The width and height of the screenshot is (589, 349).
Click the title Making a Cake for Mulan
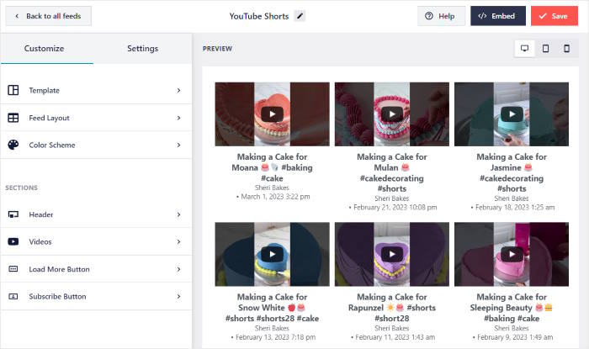(x=392, y=172)
